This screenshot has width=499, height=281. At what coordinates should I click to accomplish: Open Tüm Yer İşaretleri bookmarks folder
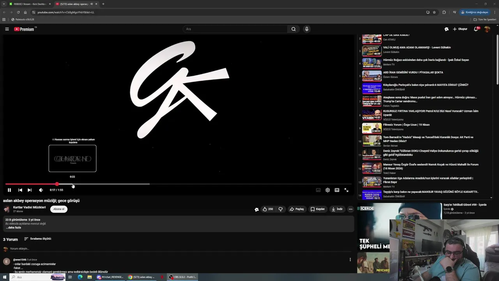click(485, 20)
